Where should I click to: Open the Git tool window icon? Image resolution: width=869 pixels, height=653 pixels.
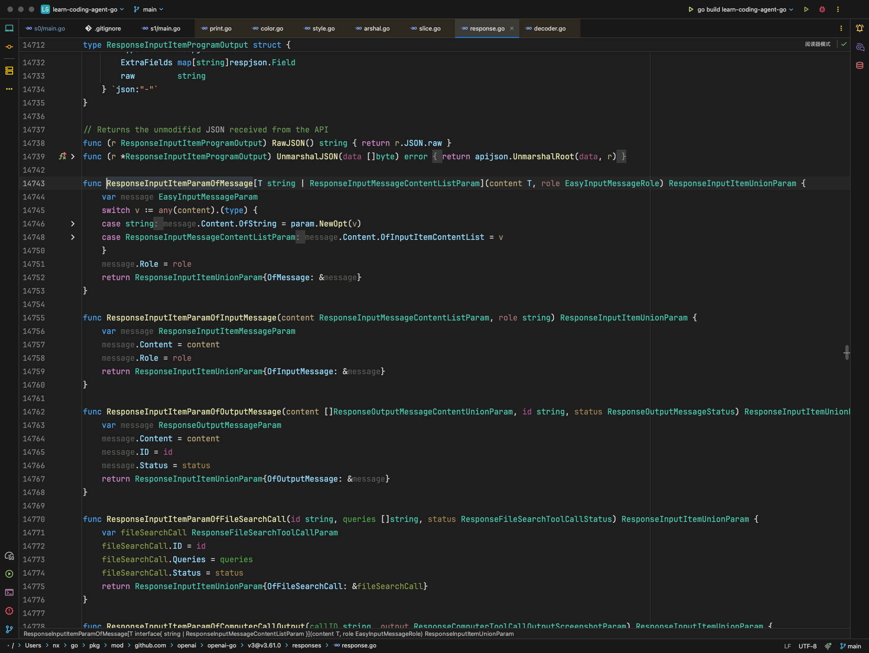point(9,629)
